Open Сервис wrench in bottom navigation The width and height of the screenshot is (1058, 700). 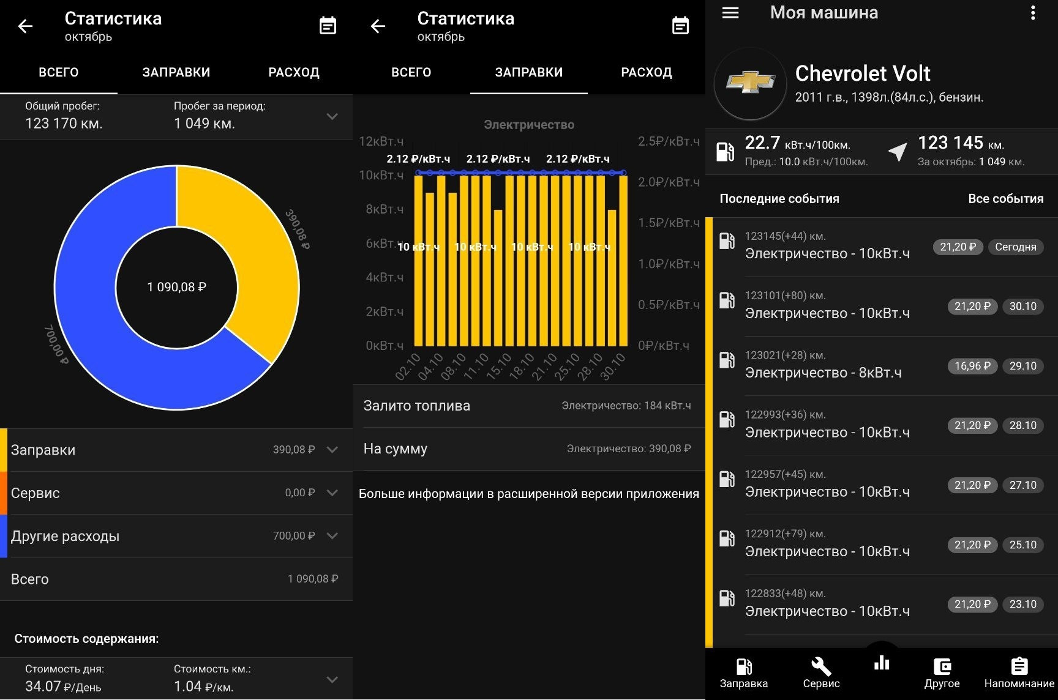821,674
